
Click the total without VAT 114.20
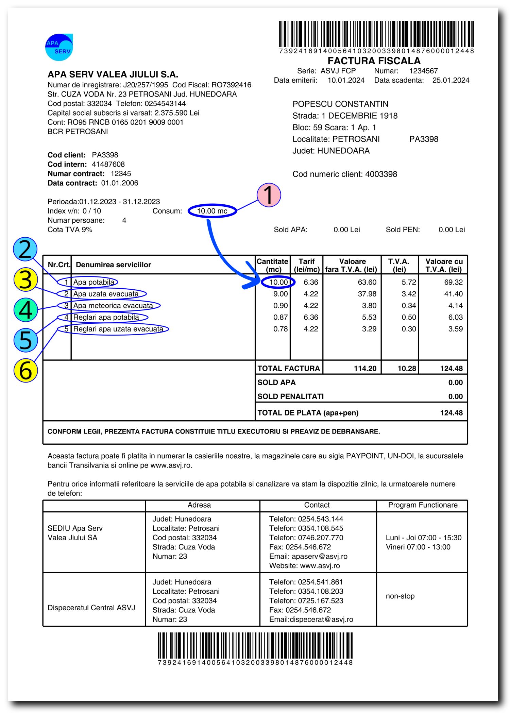[365, 369]
